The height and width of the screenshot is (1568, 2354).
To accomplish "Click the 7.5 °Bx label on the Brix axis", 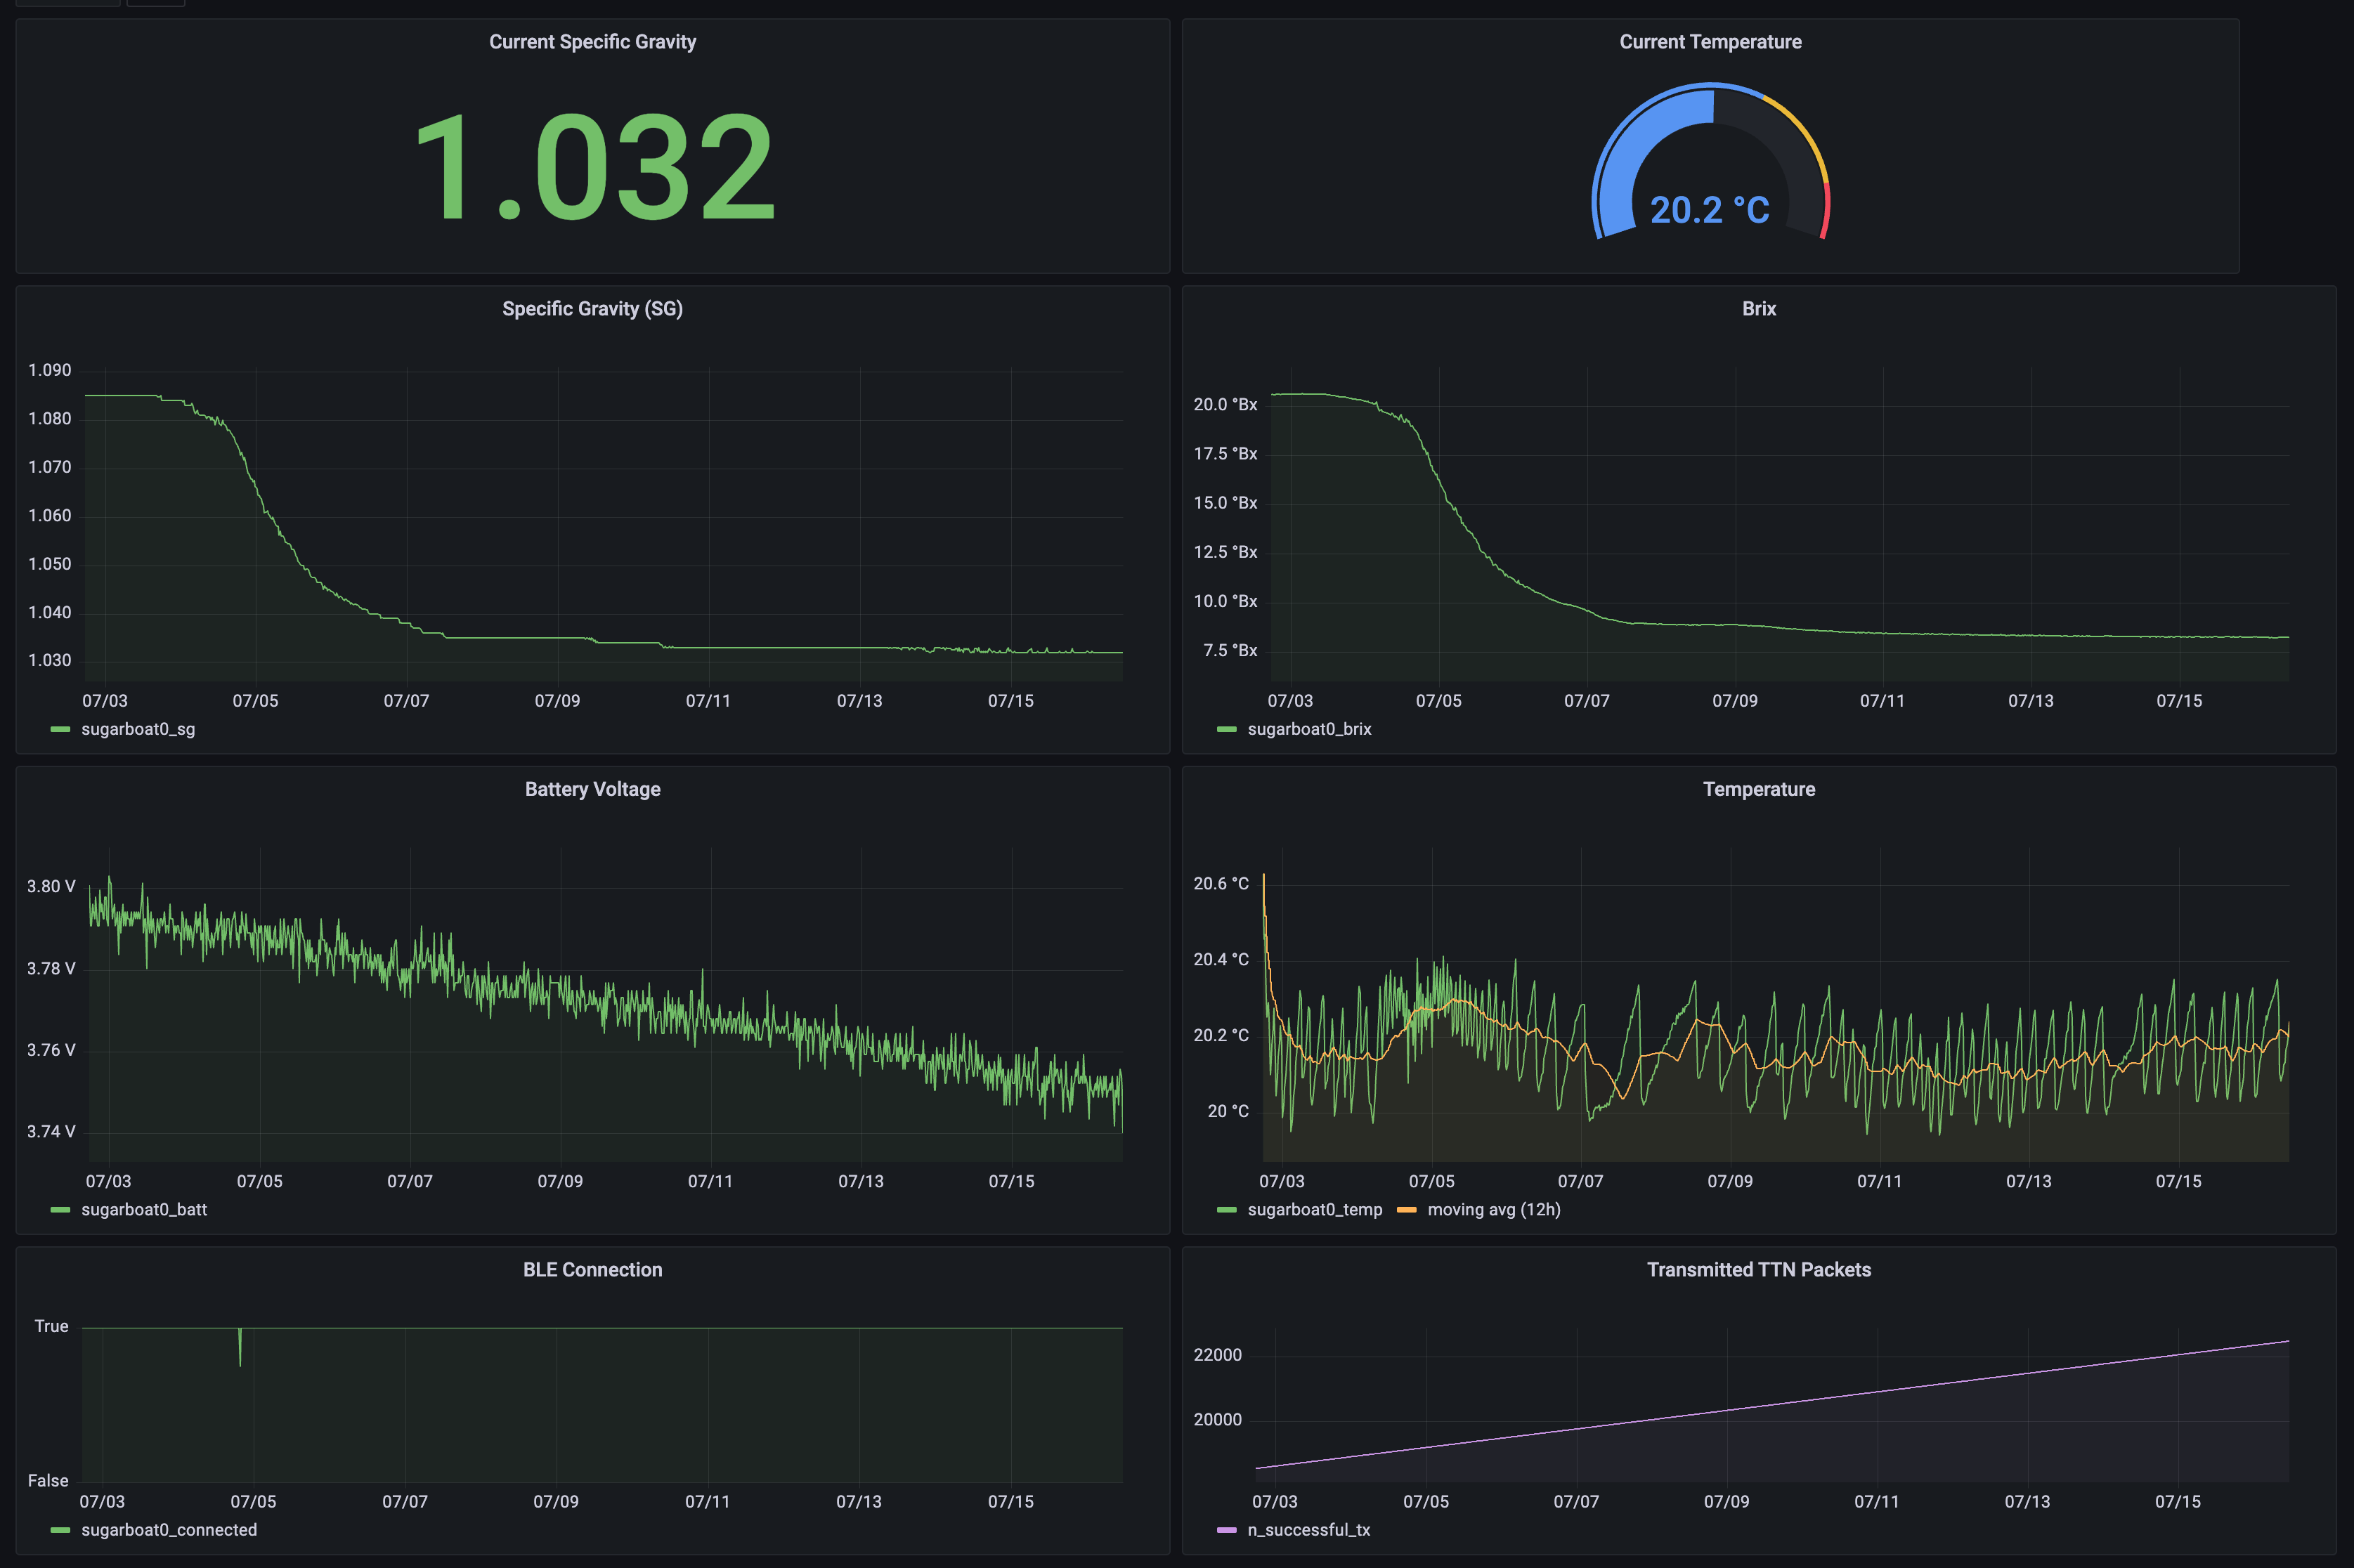I will pos(1230,650).
